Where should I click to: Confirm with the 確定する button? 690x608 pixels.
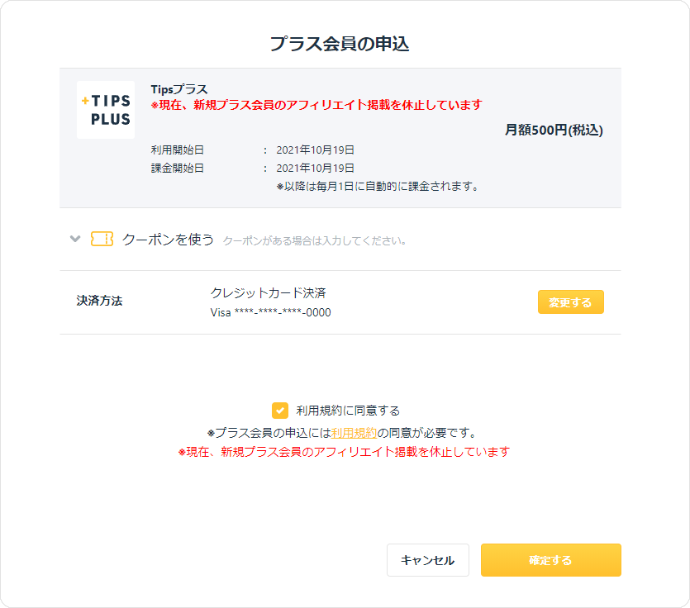pos(551,560)
